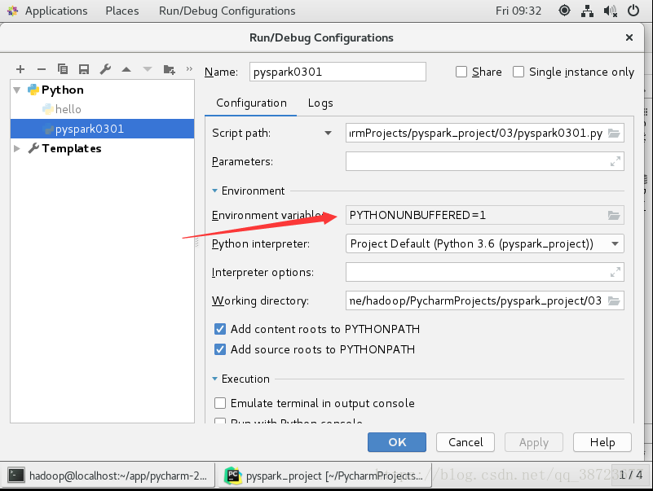The width and height of the screenshot is (653, 491).
Task: Uncheck Add content roots to PYTHONPATH
Action: click(220, 329)
